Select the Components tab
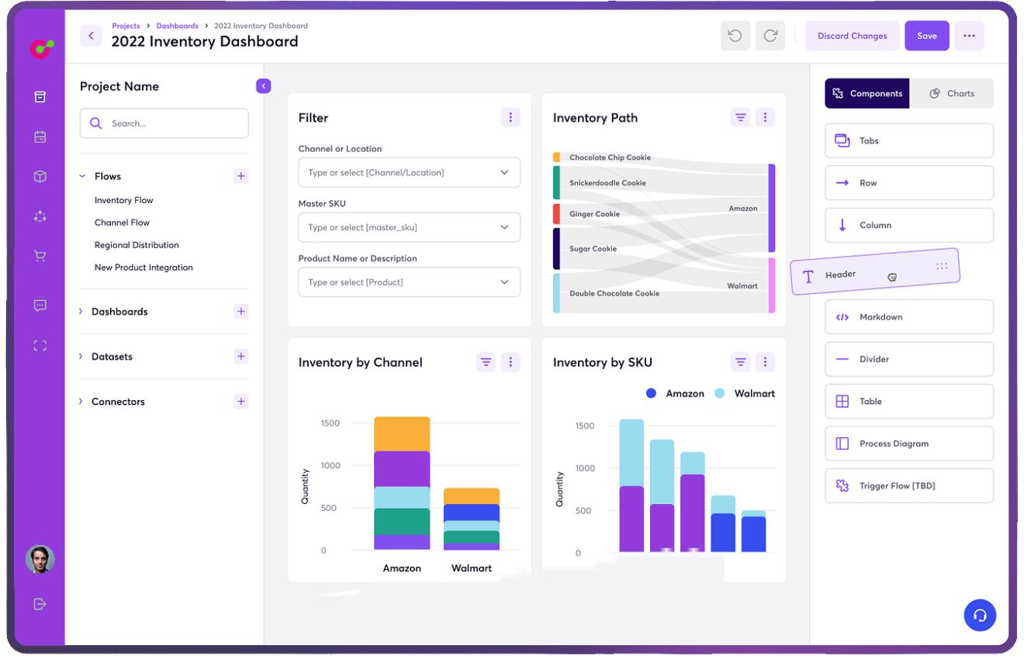Viewport: 1024px width, 656px height. pyautogui.click(x=867, y=94)
